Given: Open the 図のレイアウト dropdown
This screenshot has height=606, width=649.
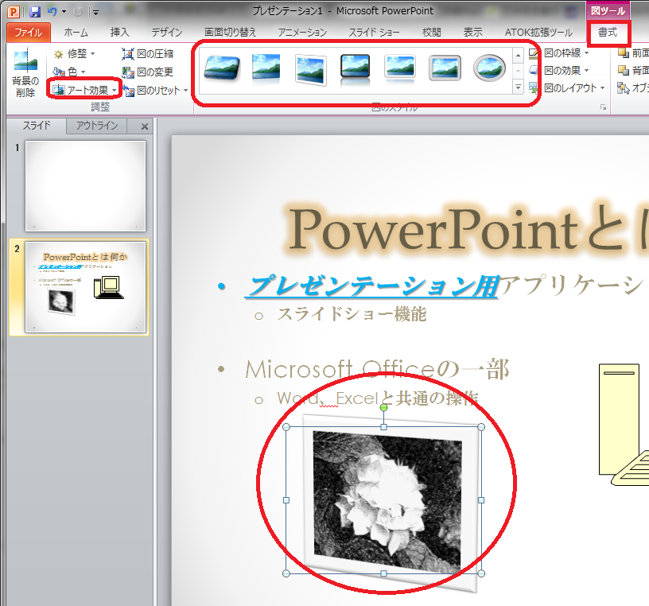Looking at the screenshot, I should tap(568, 87).
